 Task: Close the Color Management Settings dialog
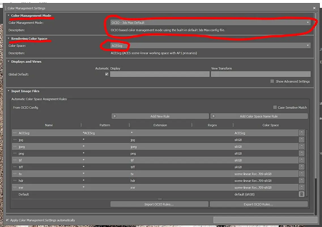click(314, 8)
